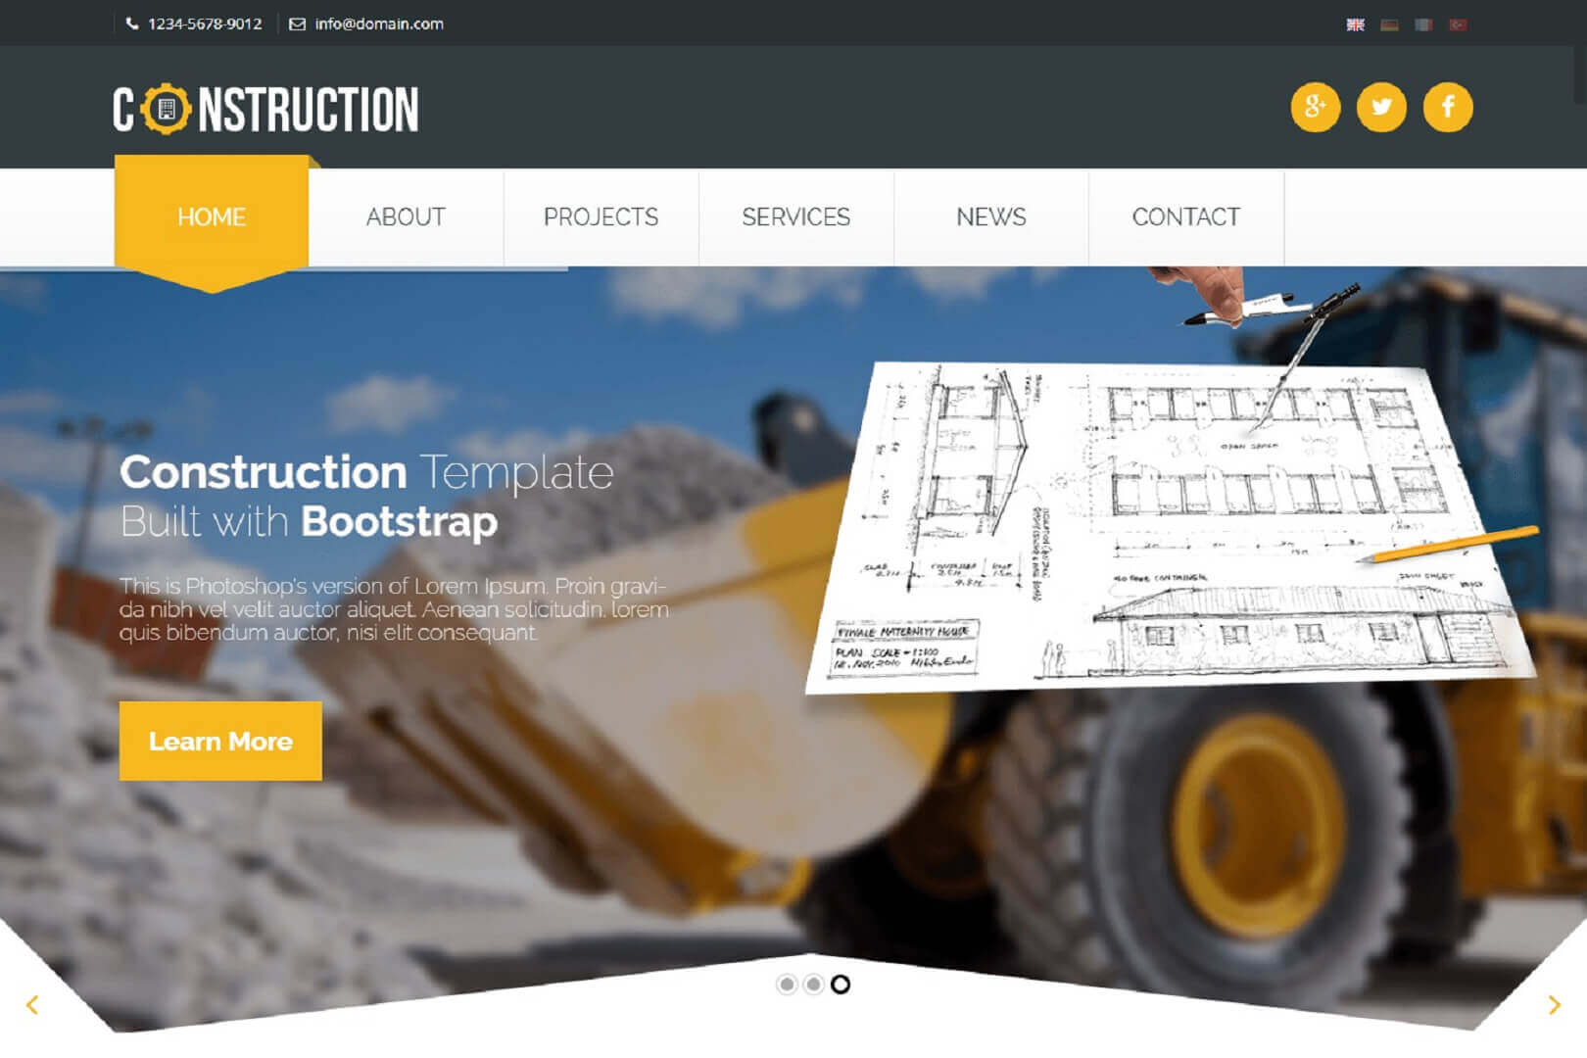Viewport: 1587px width, 1058px height.
Task: Click the Lorem Ipsum description paragraph
Action: click(x=394, y=609)
